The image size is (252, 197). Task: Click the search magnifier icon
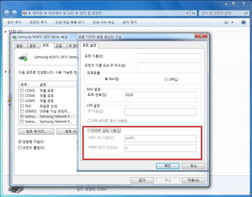point(246,13)
